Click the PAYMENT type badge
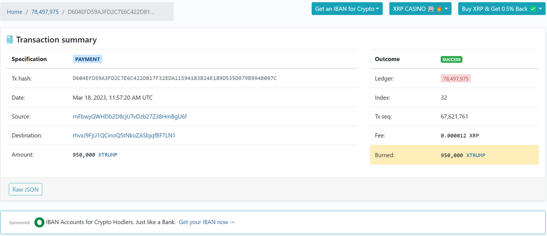Image resolution: width=547 pixels, height=236 pixels. pyautogui.click(x=88, y=59)
